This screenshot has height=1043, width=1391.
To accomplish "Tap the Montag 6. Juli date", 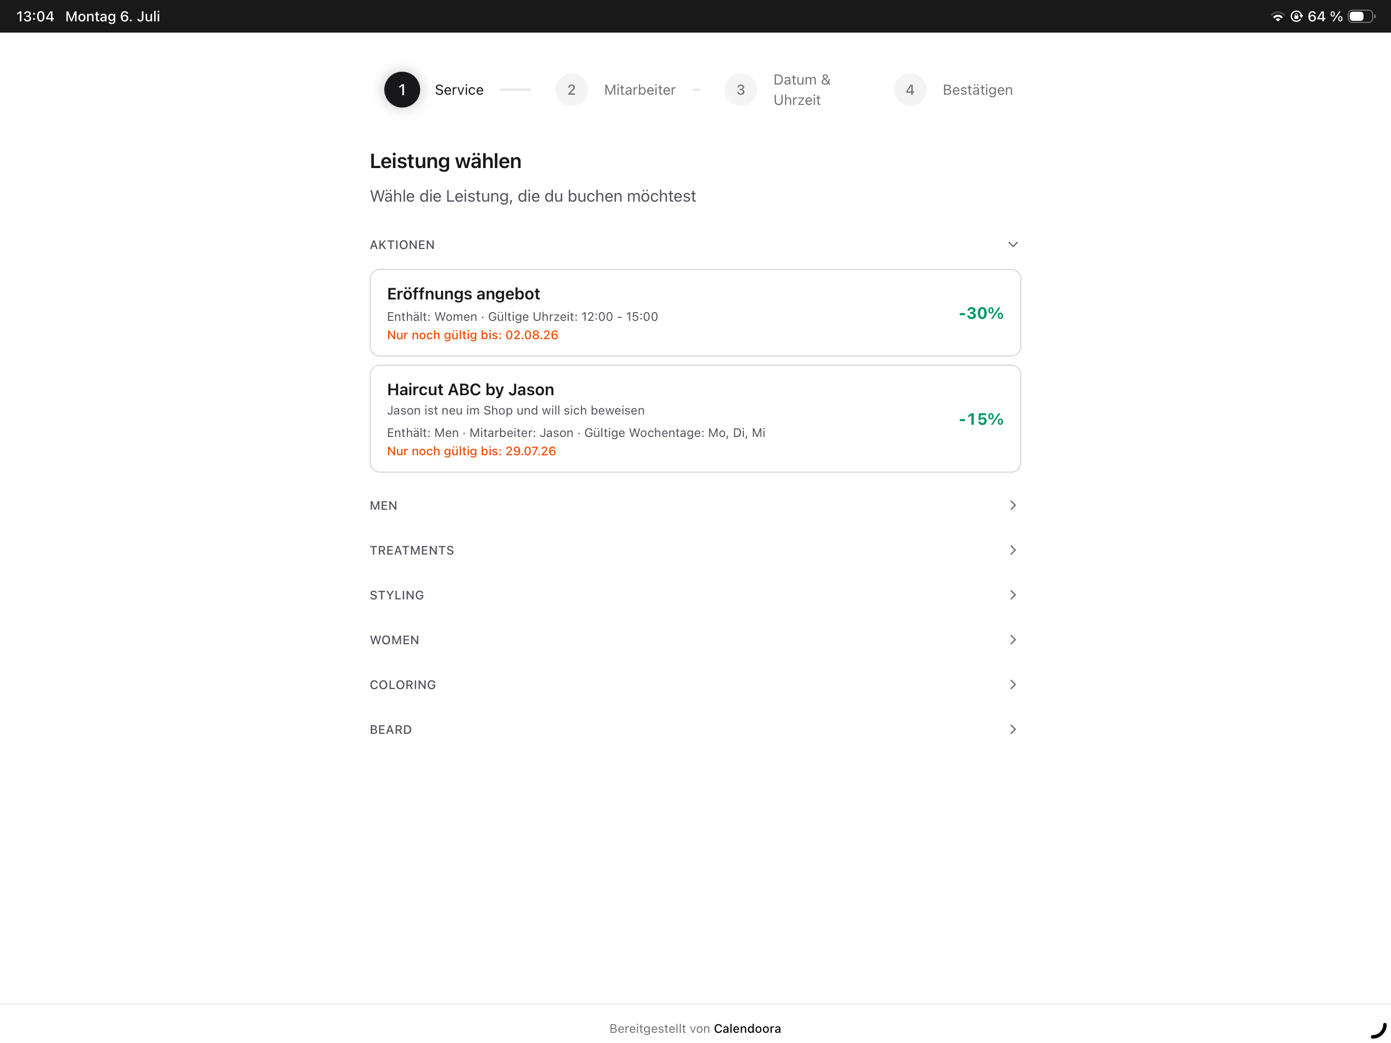I will click(113, 16).
